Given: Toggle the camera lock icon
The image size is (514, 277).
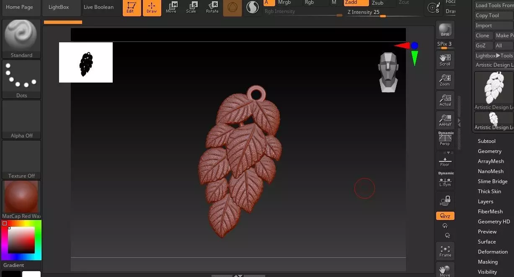Looking at the screenshot, I should coord(445,200).
